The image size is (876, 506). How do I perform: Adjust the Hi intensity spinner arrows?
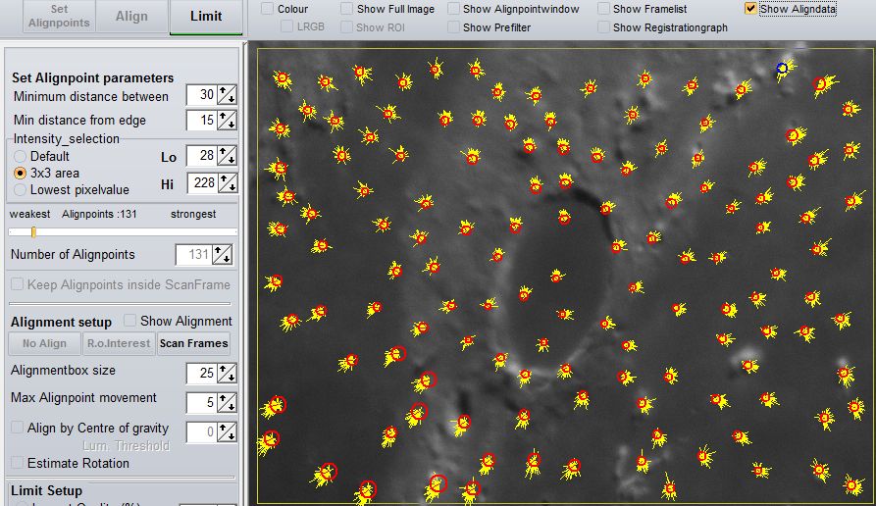pyautogui.click(x=227, y=183)
